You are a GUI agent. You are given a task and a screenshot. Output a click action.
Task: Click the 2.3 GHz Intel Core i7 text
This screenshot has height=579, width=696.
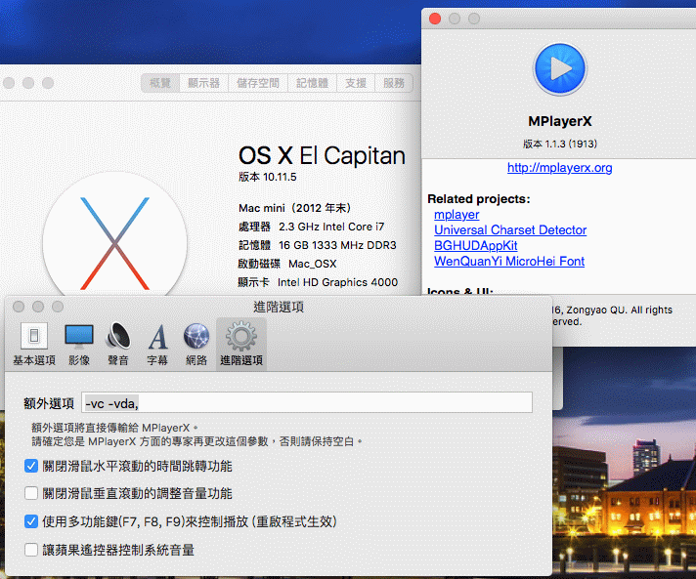(x=331, y=227)
